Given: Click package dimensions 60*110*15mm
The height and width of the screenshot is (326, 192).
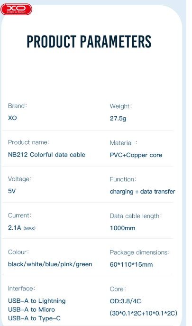Looking at the screenshot, I should 131,265.
